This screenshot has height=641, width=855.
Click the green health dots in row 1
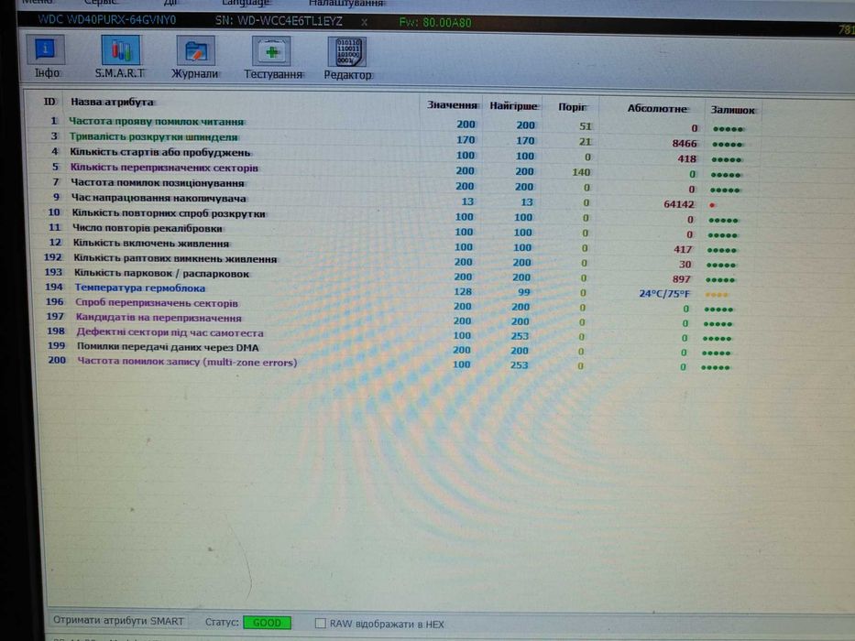coord(728,129)
